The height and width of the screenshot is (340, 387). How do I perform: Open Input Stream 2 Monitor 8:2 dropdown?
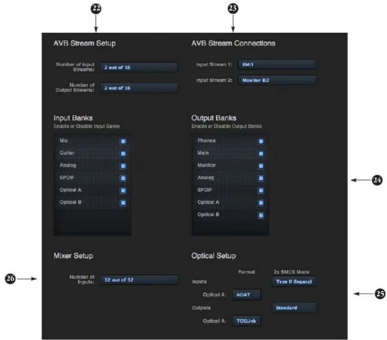point(277,80)
